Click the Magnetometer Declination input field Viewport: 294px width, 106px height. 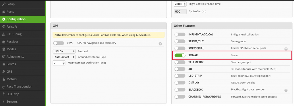tap(59, 63)
